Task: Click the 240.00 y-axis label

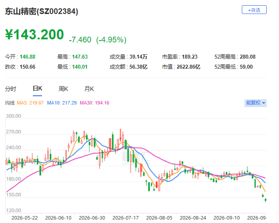Action: (x=14, y=147)
